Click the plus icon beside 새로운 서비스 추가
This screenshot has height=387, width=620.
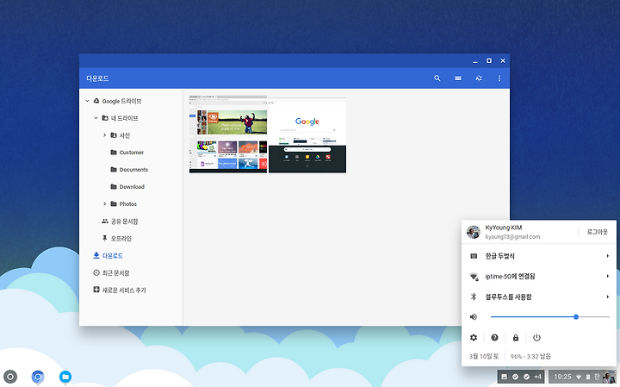(x=96, y=290)
